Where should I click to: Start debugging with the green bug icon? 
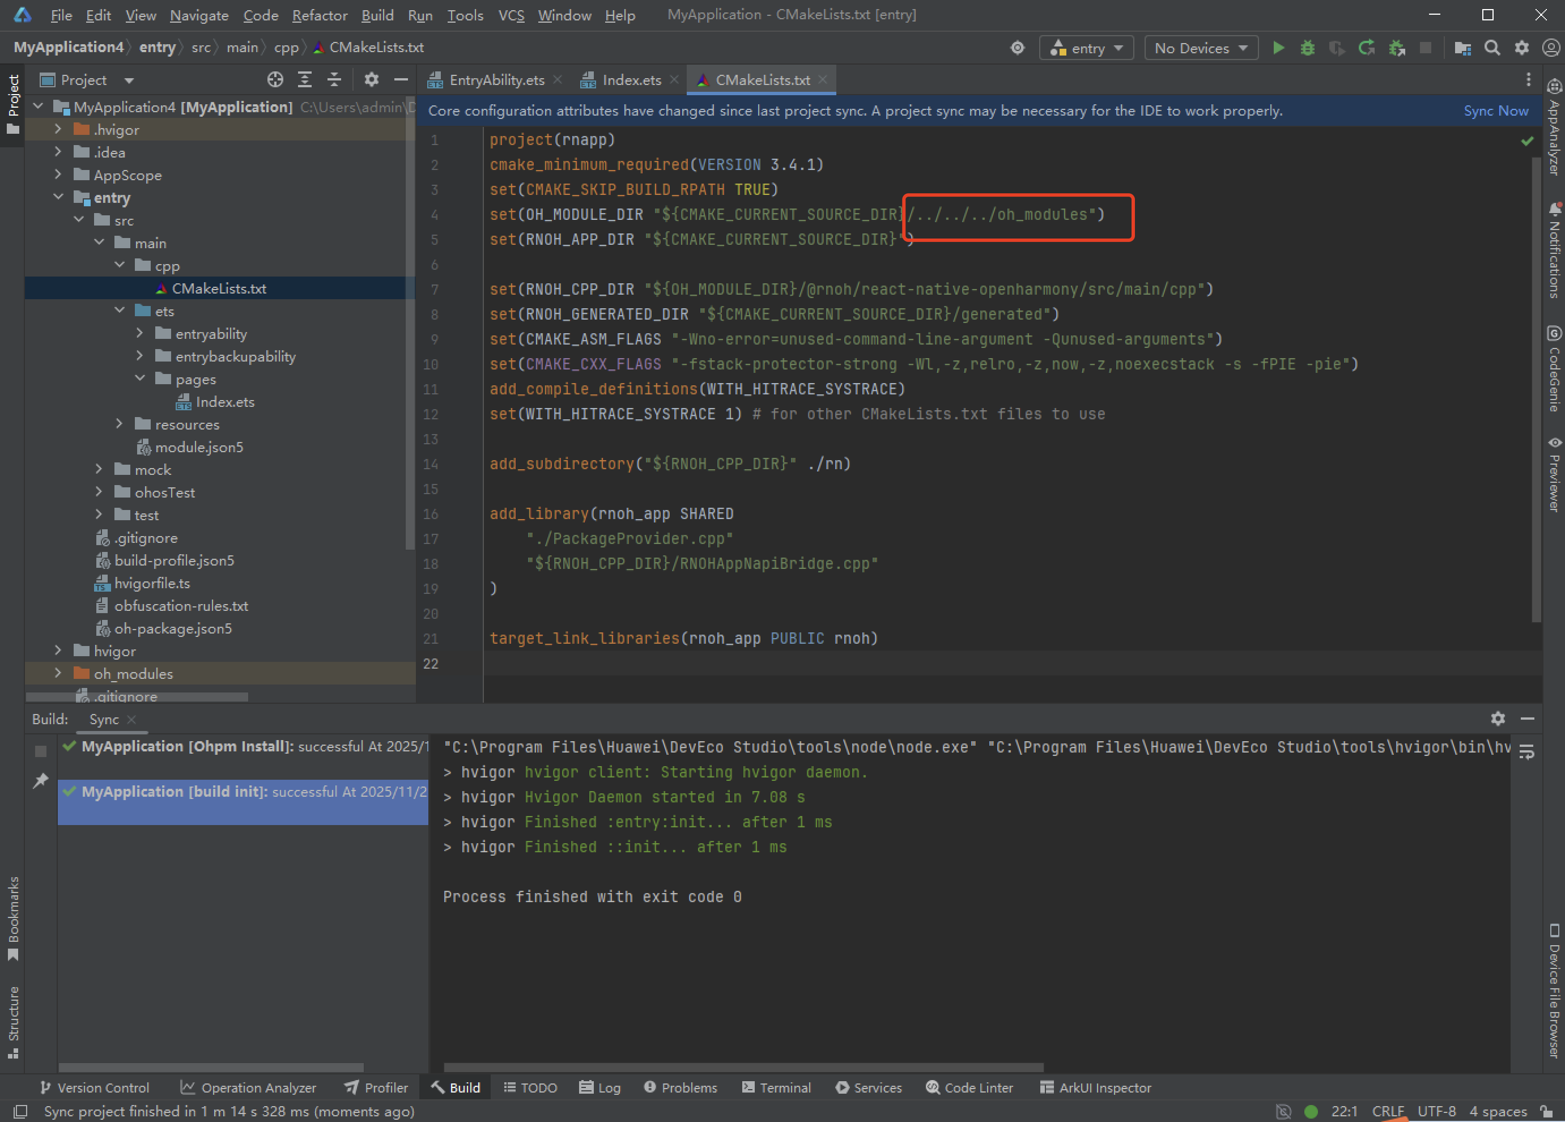[1308, 48]
